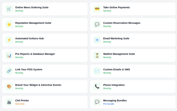Open the Email Marketing Suite card
177x111 pixels.
pyautogui.click(x=133, y=40)
